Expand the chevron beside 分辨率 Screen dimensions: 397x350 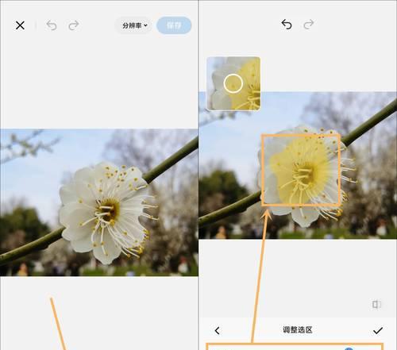click(x=145, y=25)
